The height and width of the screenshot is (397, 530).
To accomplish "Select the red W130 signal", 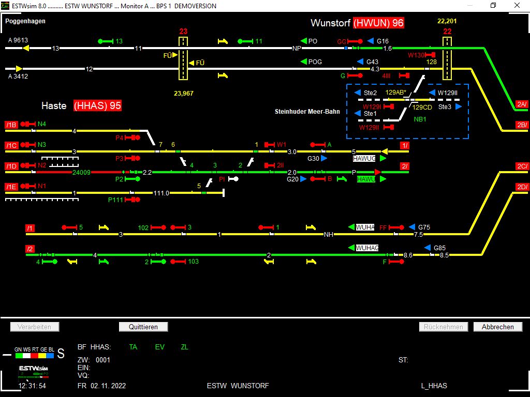I will pyautogui.click(x=430, y=55).
